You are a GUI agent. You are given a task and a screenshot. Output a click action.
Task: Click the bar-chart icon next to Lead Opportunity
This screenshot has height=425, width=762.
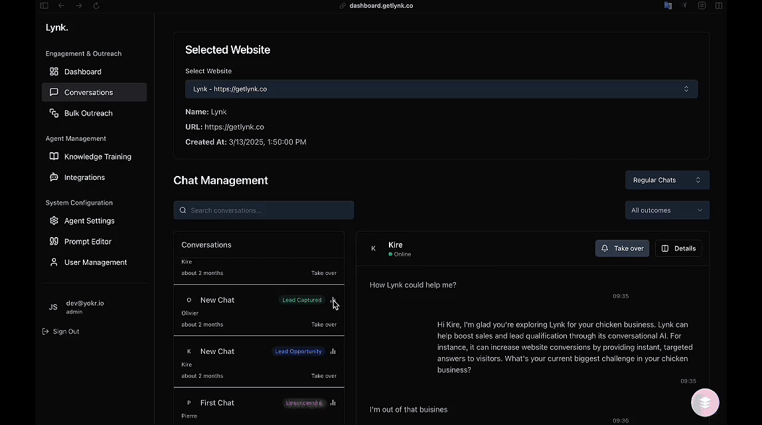tap(333, 351)
